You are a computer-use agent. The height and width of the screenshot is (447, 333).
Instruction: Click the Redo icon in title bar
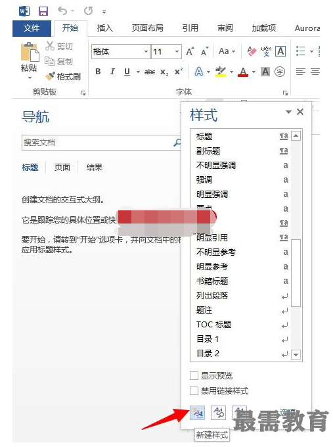88,11
